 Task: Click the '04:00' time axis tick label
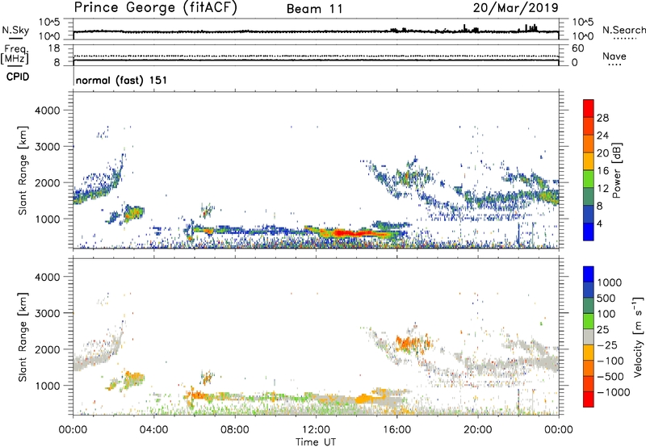pos(153,430)
